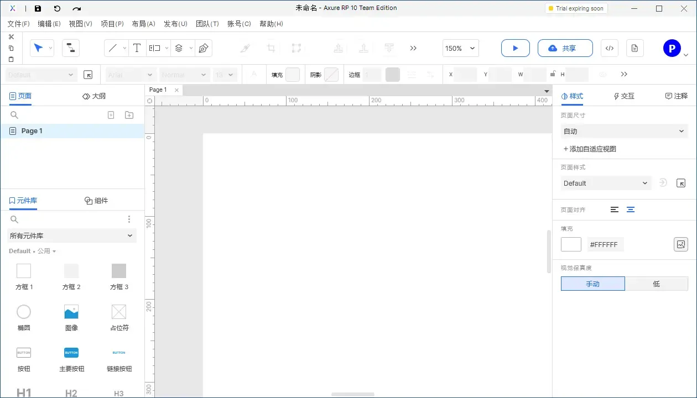Select manual visual fidelity mode
This screenshot has height=398, width=697.
point(592,284)
